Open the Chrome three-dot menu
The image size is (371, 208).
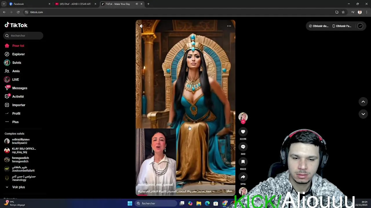pos(367,12)
